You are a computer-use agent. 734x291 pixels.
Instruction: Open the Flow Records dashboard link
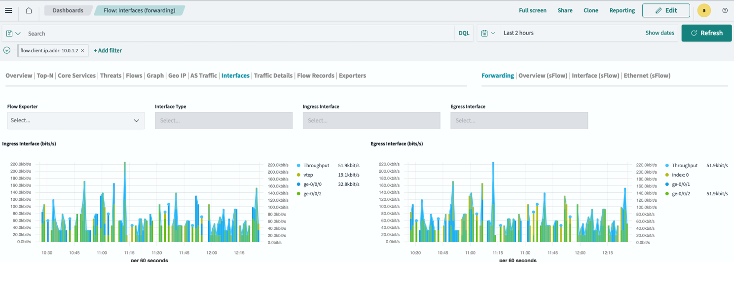[316, 75]
